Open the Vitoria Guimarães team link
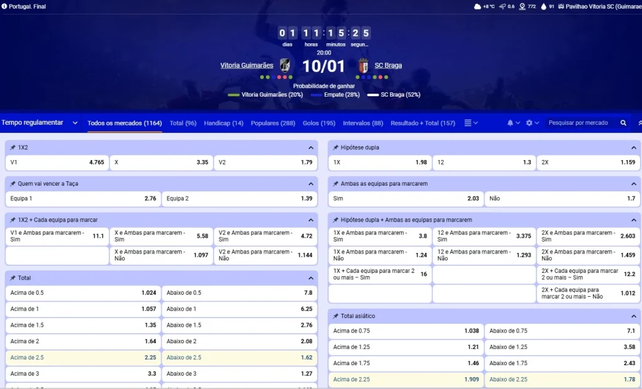The width and height of the screenshot is (642, 389). click(246, 65)
